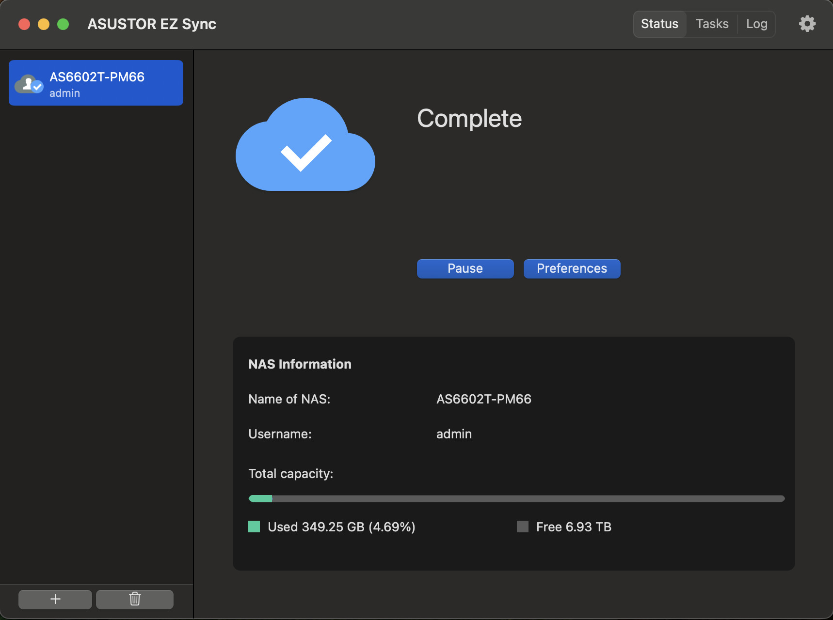Screen dimensions: 833x620
Task: Minimize the window with yellow button
Action: pos(44,24)
